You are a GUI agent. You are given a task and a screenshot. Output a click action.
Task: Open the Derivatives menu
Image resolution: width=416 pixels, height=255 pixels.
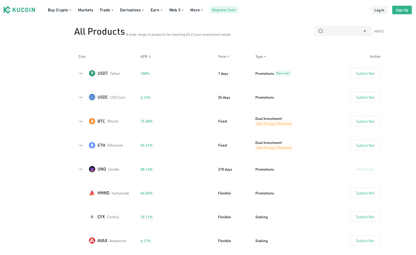click(x=132, y=10)
